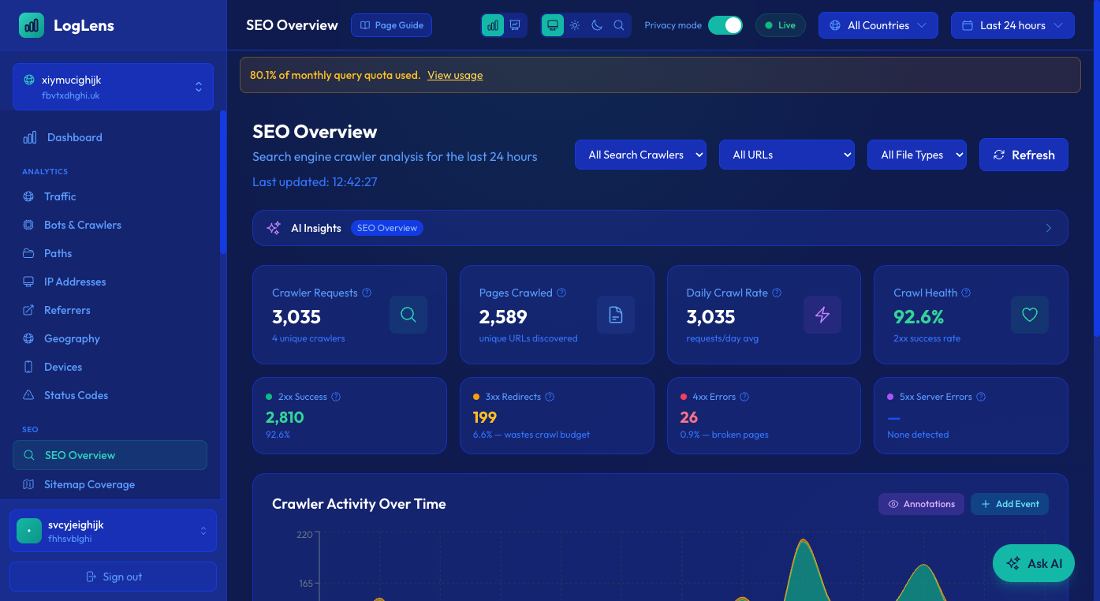
Task: Click the 26 errors count
Action: (x=689, y=417)
